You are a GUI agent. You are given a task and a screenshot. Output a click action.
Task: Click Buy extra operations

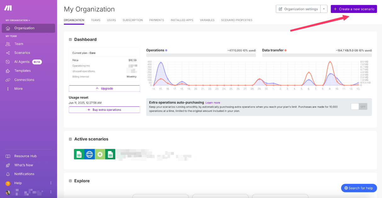point(104,110)
